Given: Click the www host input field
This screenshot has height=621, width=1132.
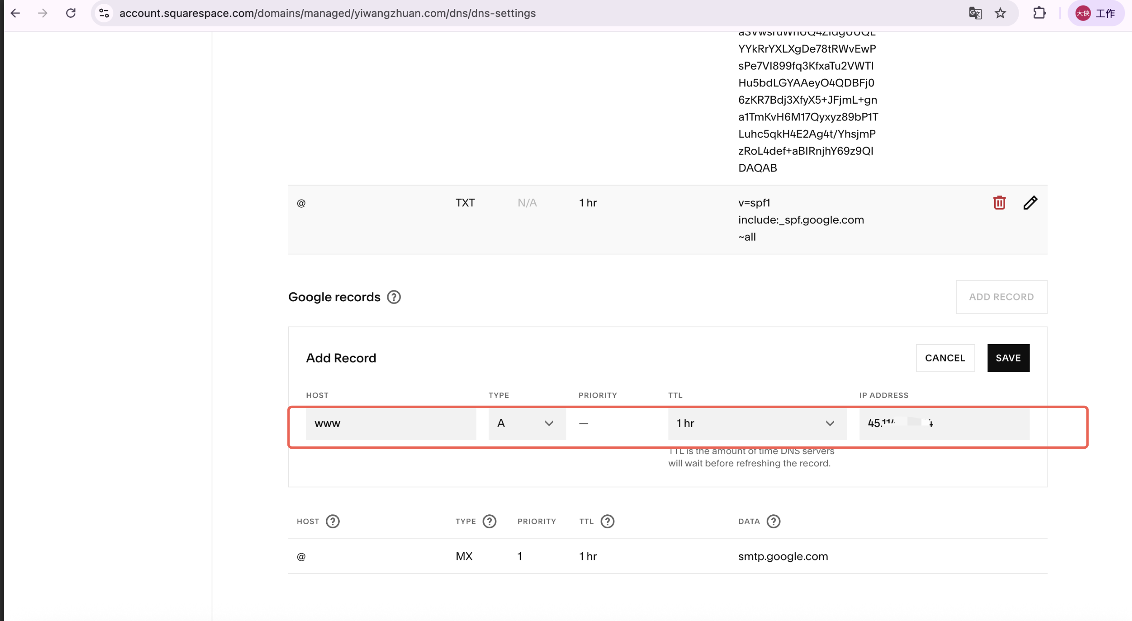Looking at the screenshot, I should (x=391, y=423).
